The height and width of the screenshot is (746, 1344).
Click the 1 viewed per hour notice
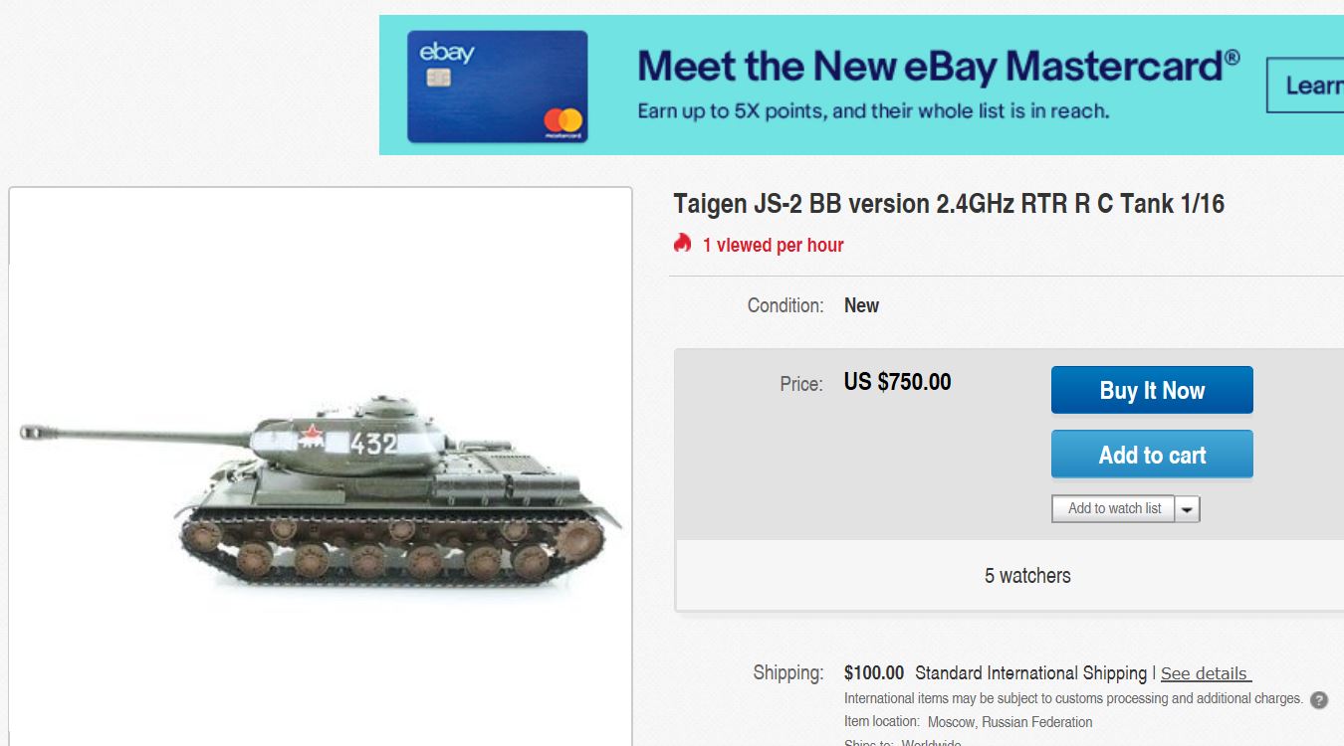(x=773, y=245)
